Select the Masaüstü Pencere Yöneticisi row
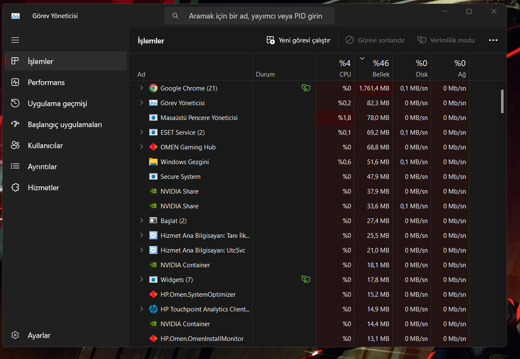This screenshot has height=359, width=520. 299,118
